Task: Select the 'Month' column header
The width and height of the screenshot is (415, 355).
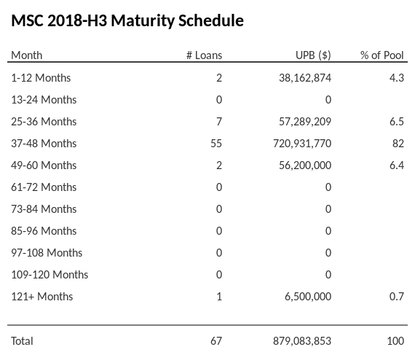Action: (26, 55)
